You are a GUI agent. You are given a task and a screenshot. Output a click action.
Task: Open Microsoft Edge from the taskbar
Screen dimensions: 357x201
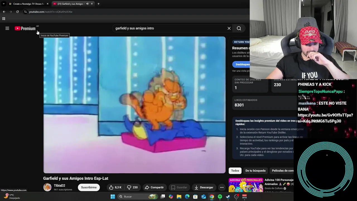point(187,197)
